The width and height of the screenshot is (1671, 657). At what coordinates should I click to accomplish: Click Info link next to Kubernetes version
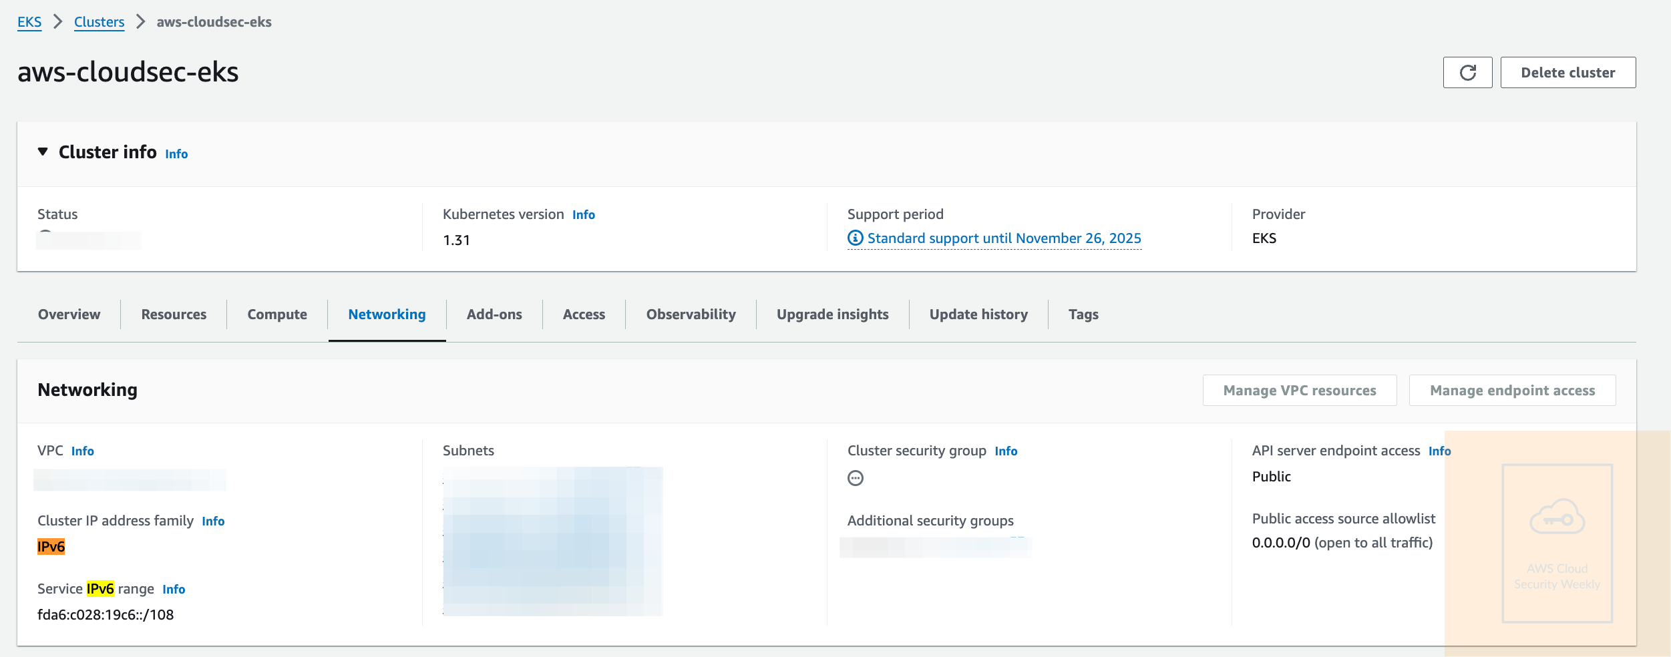point(583,215)
